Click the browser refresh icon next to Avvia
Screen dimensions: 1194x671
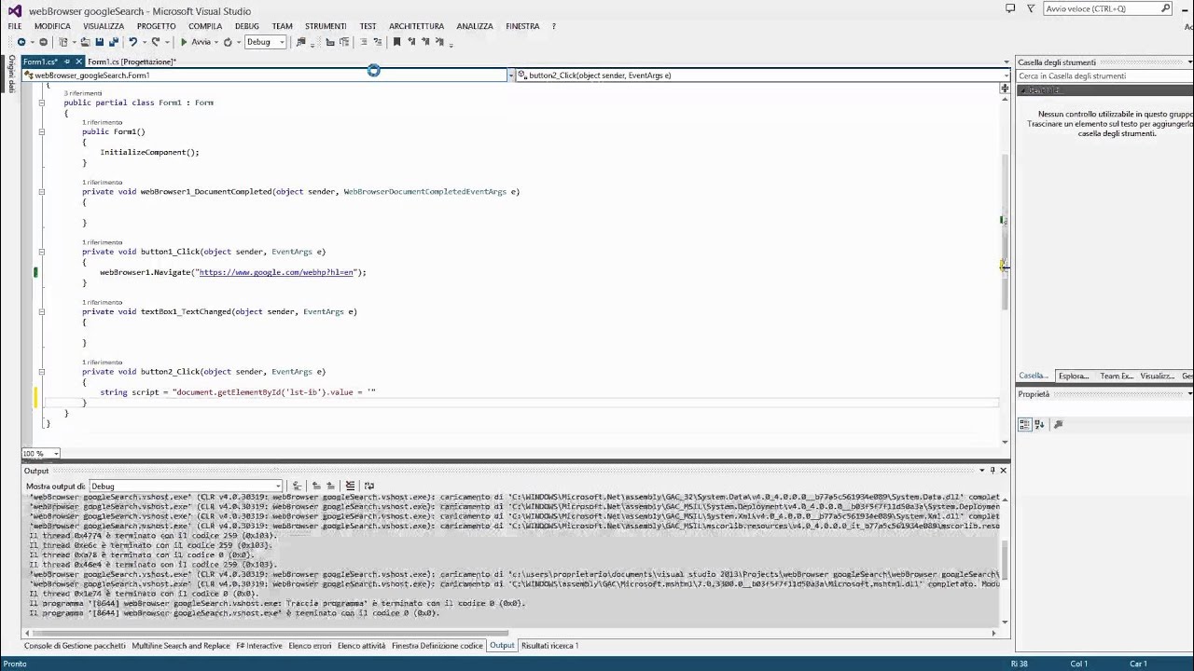coord(228,42)
